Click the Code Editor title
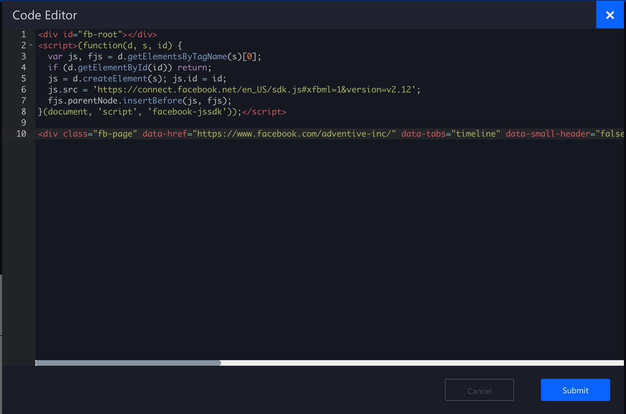Viewport: 626px width, 414px height. 45,15
